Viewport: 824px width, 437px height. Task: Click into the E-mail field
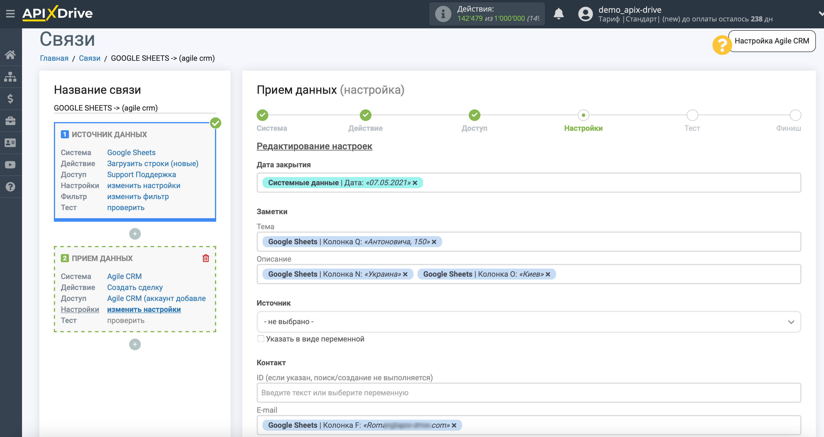point(529,425)
